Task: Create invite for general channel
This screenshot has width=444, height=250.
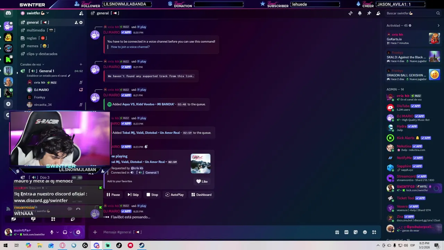Action: pyautogui.click(x=76, y=23)
